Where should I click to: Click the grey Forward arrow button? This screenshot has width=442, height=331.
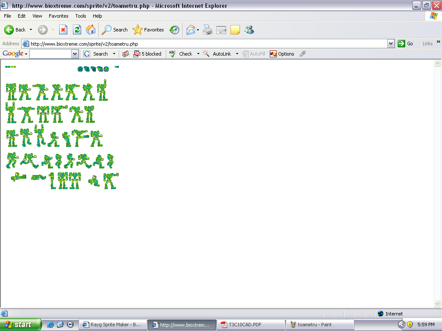pyautogui.click(x=43, y=30)
